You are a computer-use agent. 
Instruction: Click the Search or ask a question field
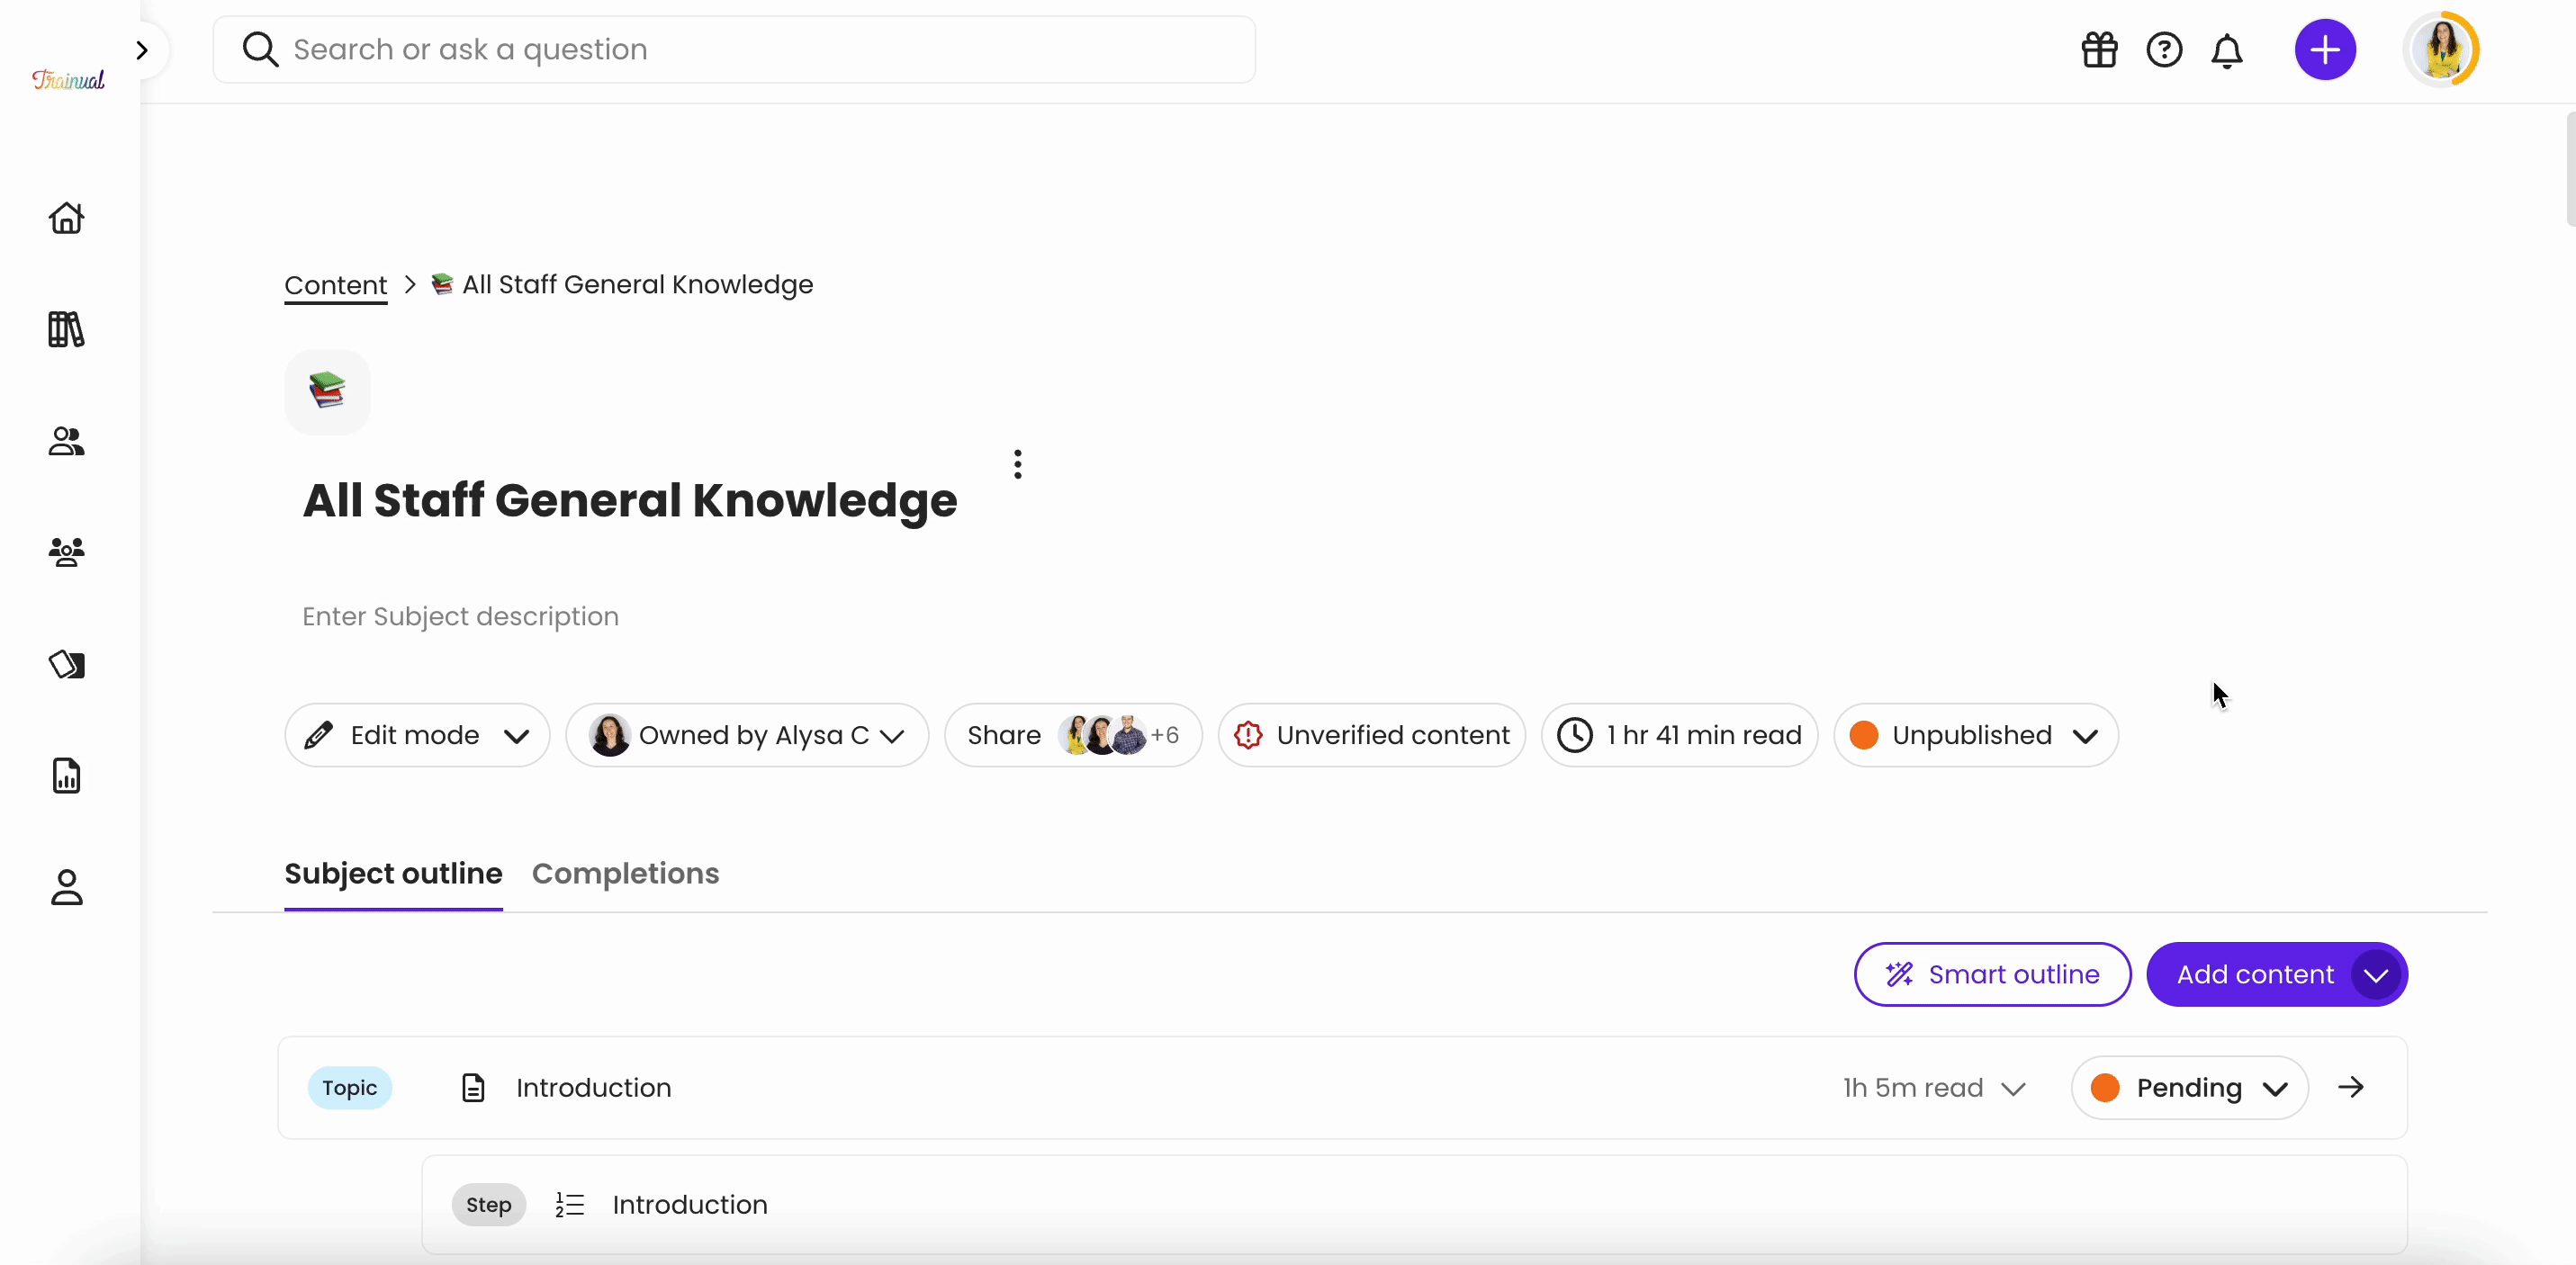point(734,49)
